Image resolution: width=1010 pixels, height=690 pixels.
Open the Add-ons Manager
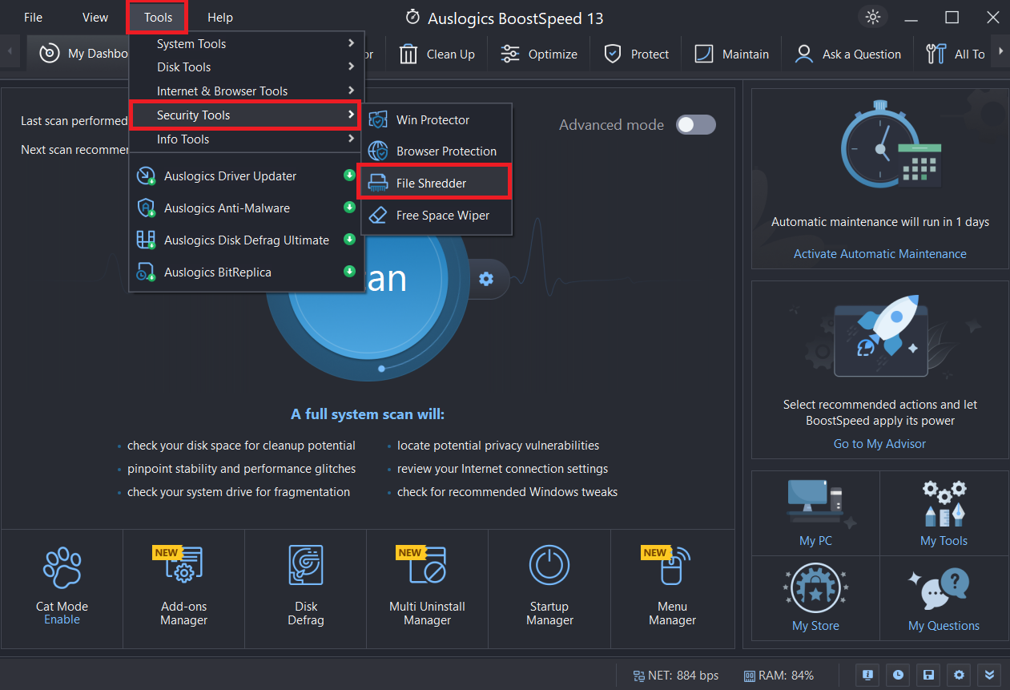coord(184,589)
